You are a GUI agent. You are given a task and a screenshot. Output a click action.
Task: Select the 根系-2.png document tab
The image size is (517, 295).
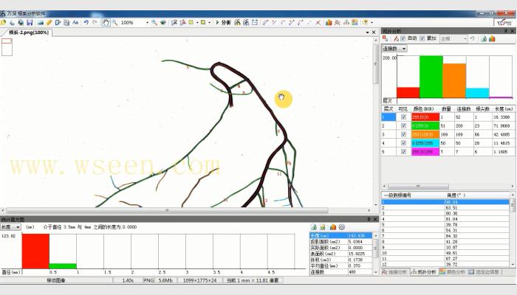pyautogui.click(x=29, y=32)
